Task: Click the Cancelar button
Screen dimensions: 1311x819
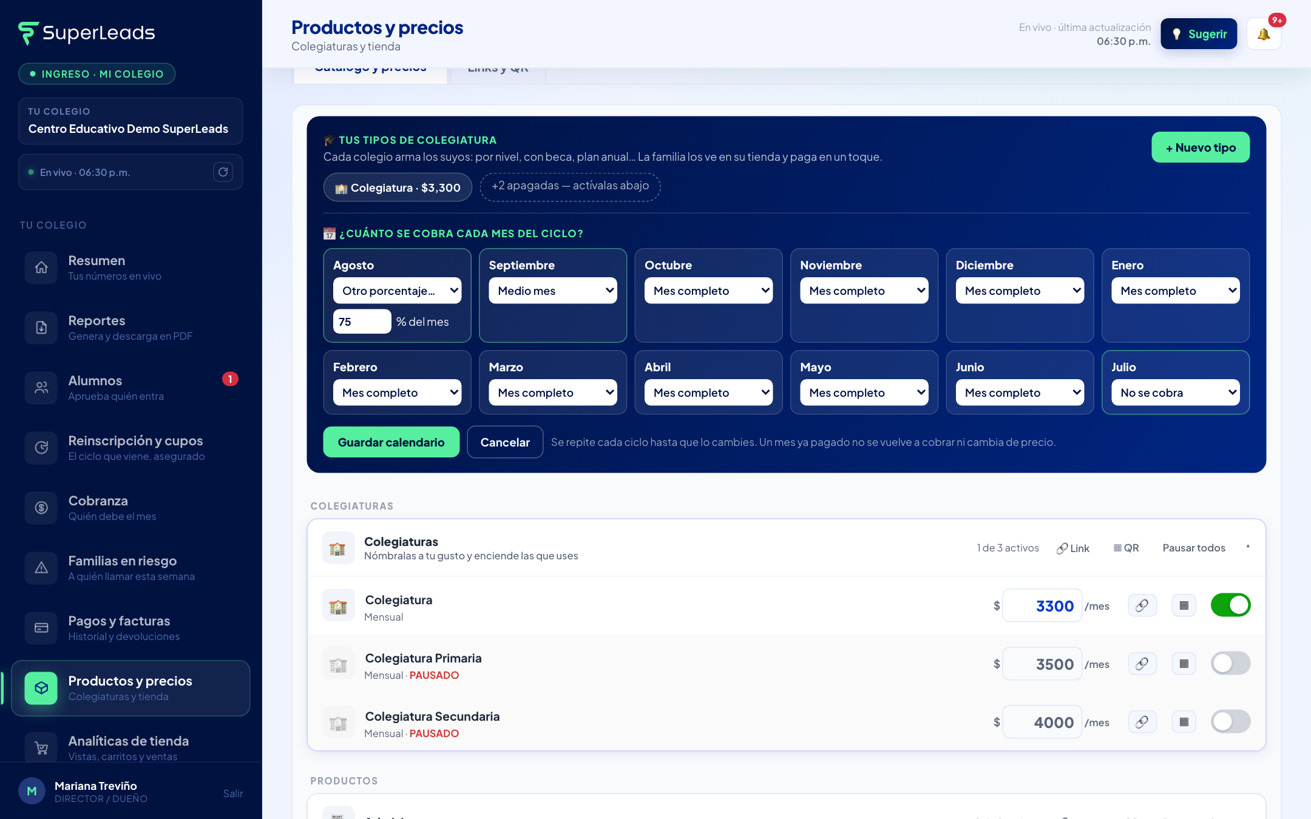Action: 505,442
